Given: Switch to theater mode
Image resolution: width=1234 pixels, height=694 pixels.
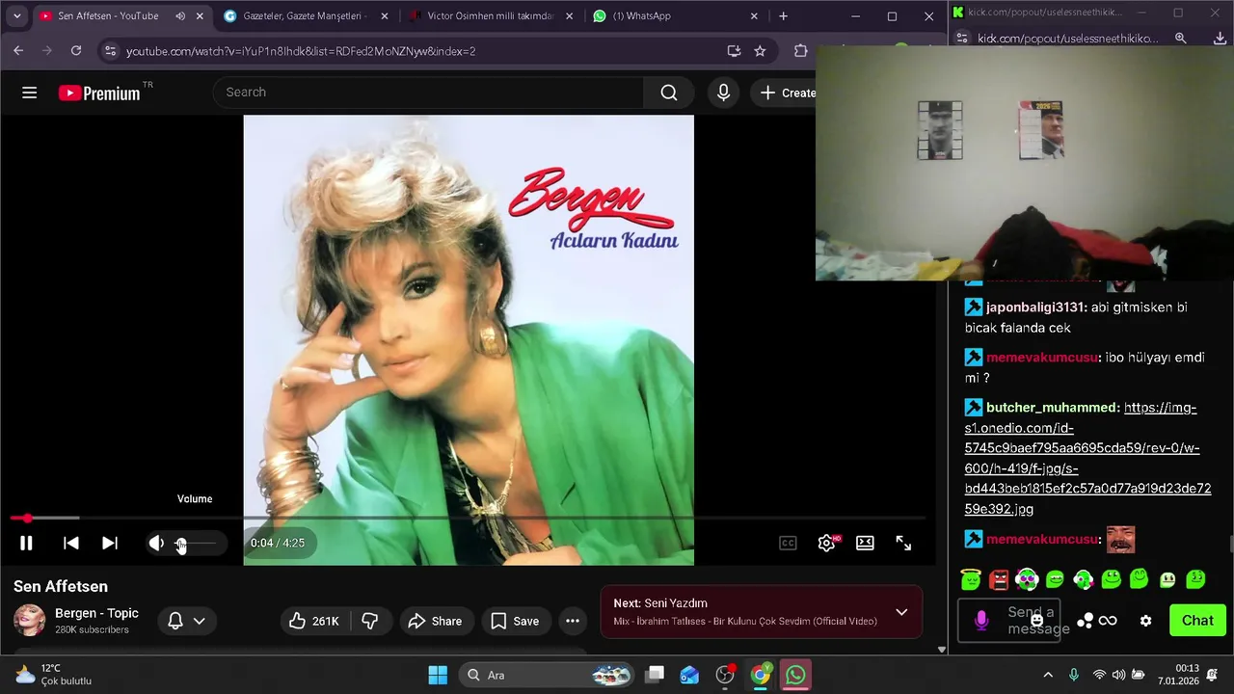Looking at the screenshot, I should (x=865, y=543).
